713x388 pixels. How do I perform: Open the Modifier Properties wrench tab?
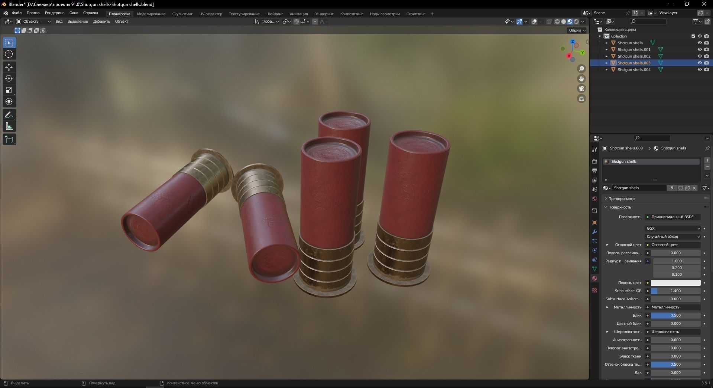(594, 232)
